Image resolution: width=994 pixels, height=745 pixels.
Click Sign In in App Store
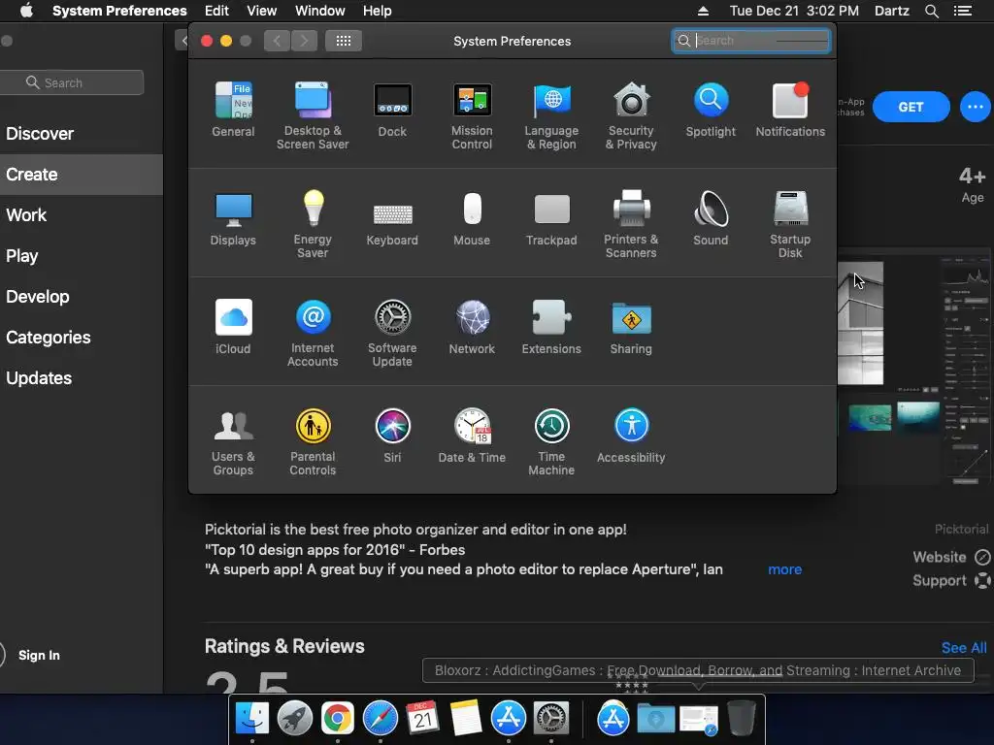click(x=39, y=655)
